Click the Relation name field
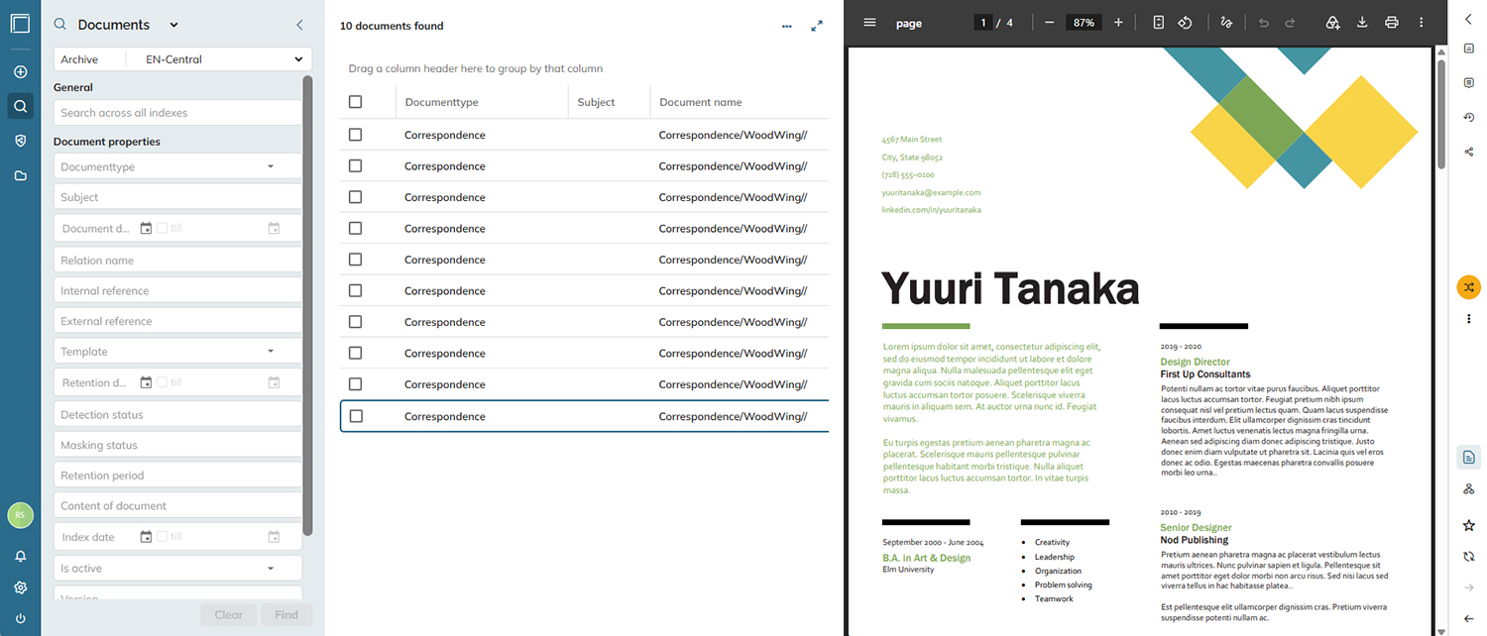The width and height of the screenshot is (1487, 636). (x=177, y=261)
